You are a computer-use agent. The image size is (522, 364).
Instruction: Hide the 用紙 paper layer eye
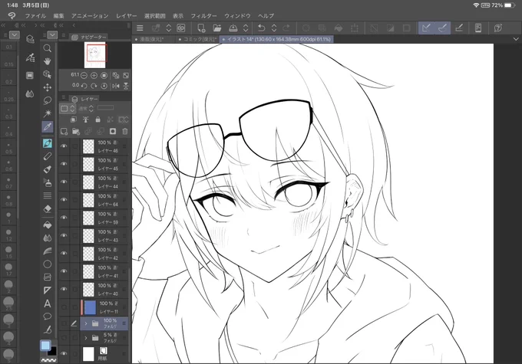pos(64,354)
